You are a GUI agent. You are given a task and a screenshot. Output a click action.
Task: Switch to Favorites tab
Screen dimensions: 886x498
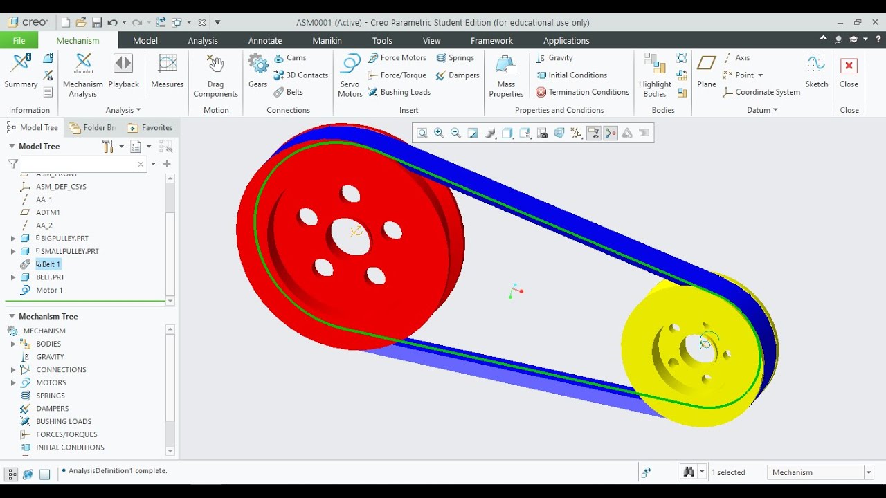[150, 127]
